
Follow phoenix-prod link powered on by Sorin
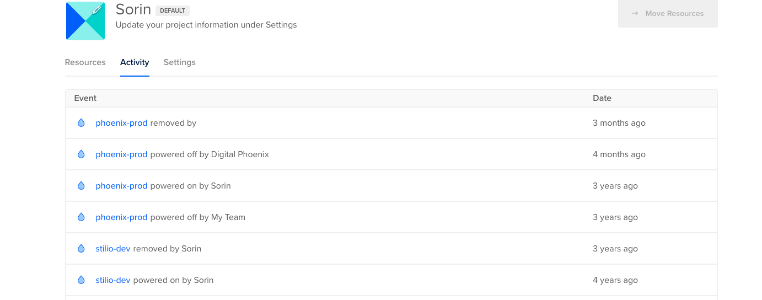pyautogui.click(x=121, y=186)
